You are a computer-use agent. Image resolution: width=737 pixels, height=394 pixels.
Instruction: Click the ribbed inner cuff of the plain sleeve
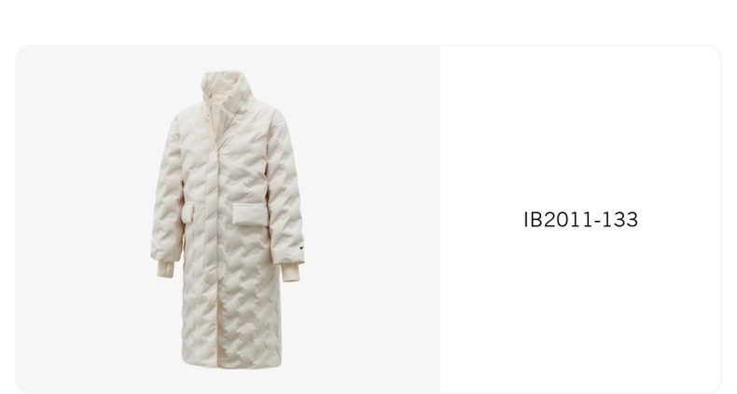(x=165, y=269)
